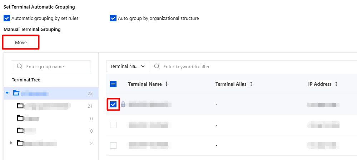Uncheck Auto group by organizational structure
This screenshot has width=357, height=160.
point(113,18)
